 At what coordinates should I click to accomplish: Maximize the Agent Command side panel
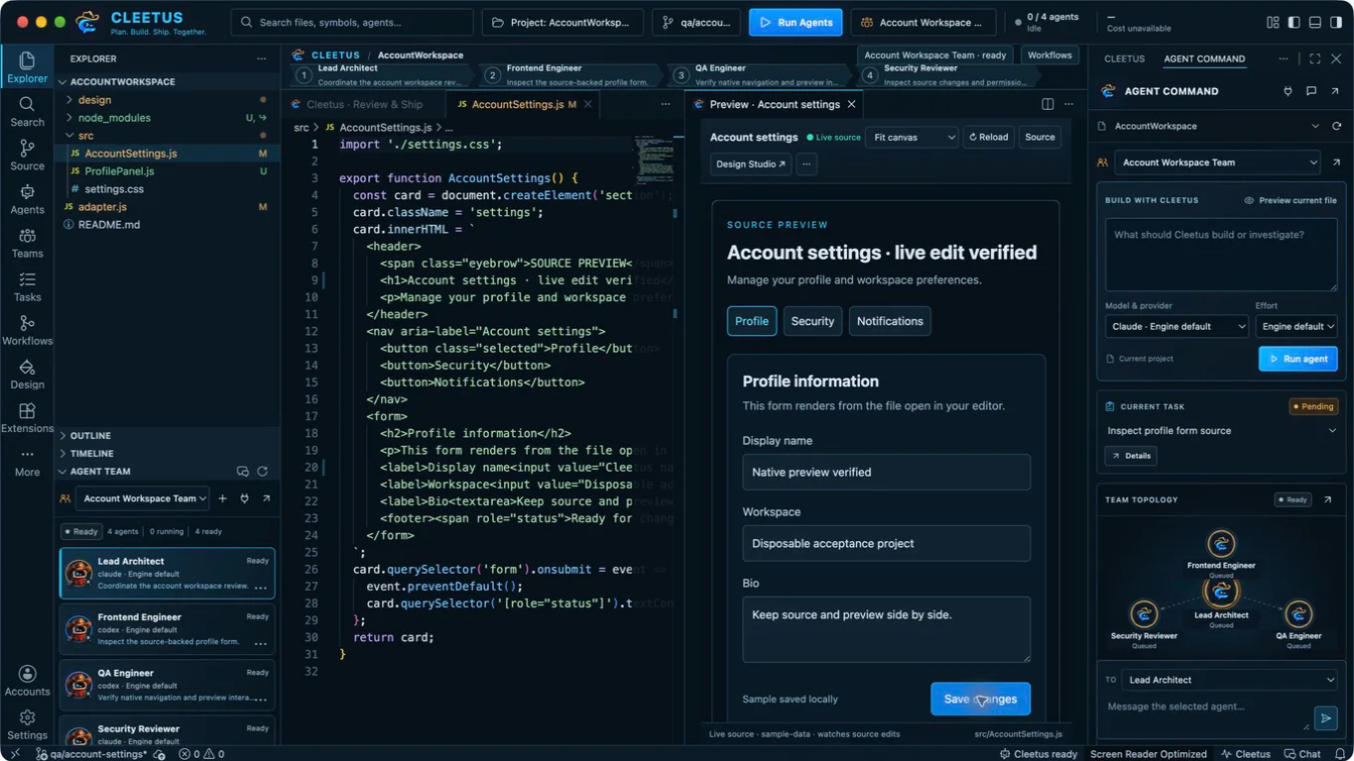coord(1314,58)
